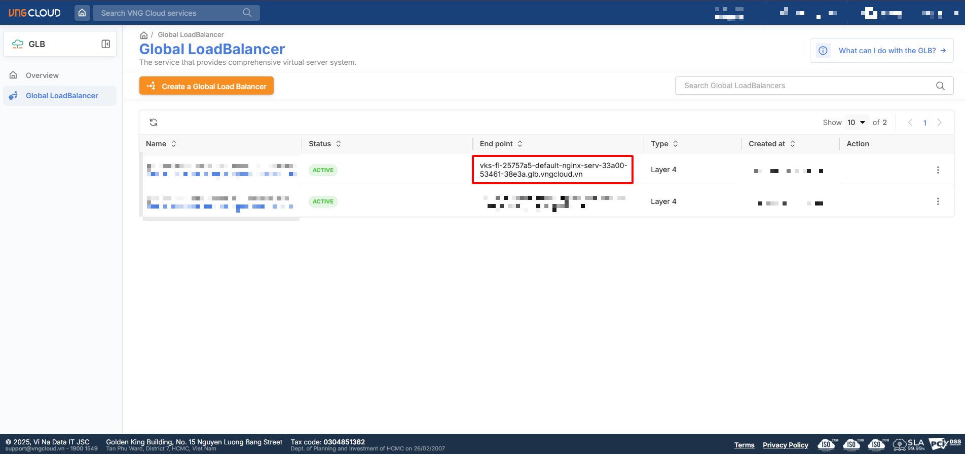The image size is (965, 454).
Task: Click the home icon in top navigation bar
Action: tap(82, 13)
